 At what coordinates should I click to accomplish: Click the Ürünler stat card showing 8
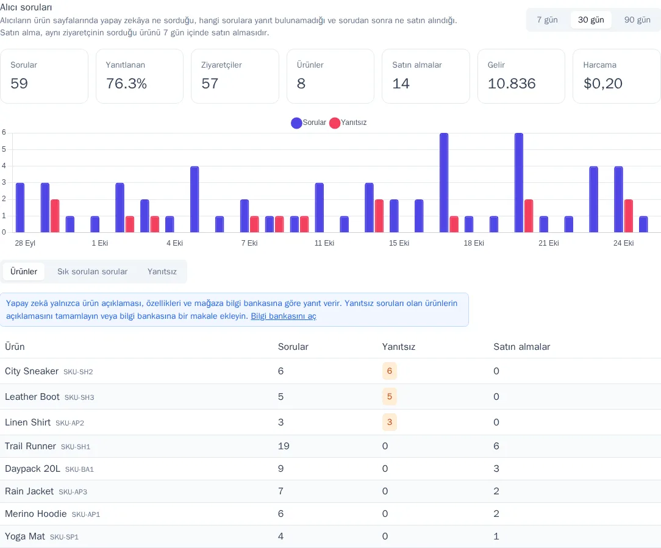click(x=330, y=76)
